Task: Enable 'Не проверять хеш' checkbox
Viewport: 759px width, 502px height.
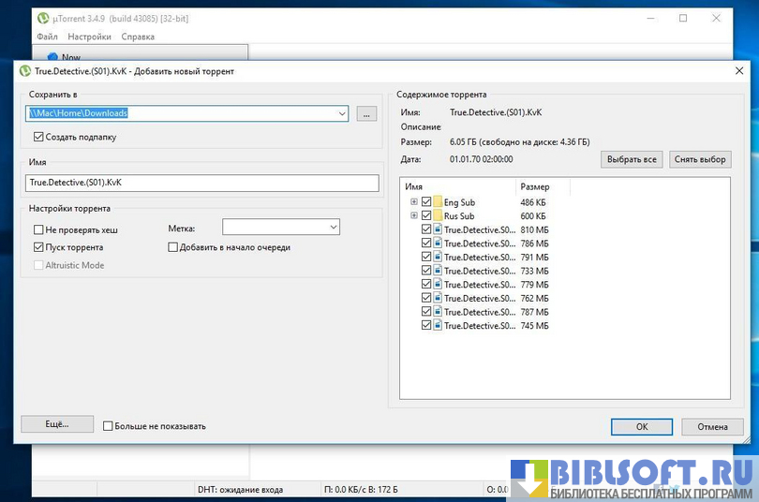Action: pos(38,229)
